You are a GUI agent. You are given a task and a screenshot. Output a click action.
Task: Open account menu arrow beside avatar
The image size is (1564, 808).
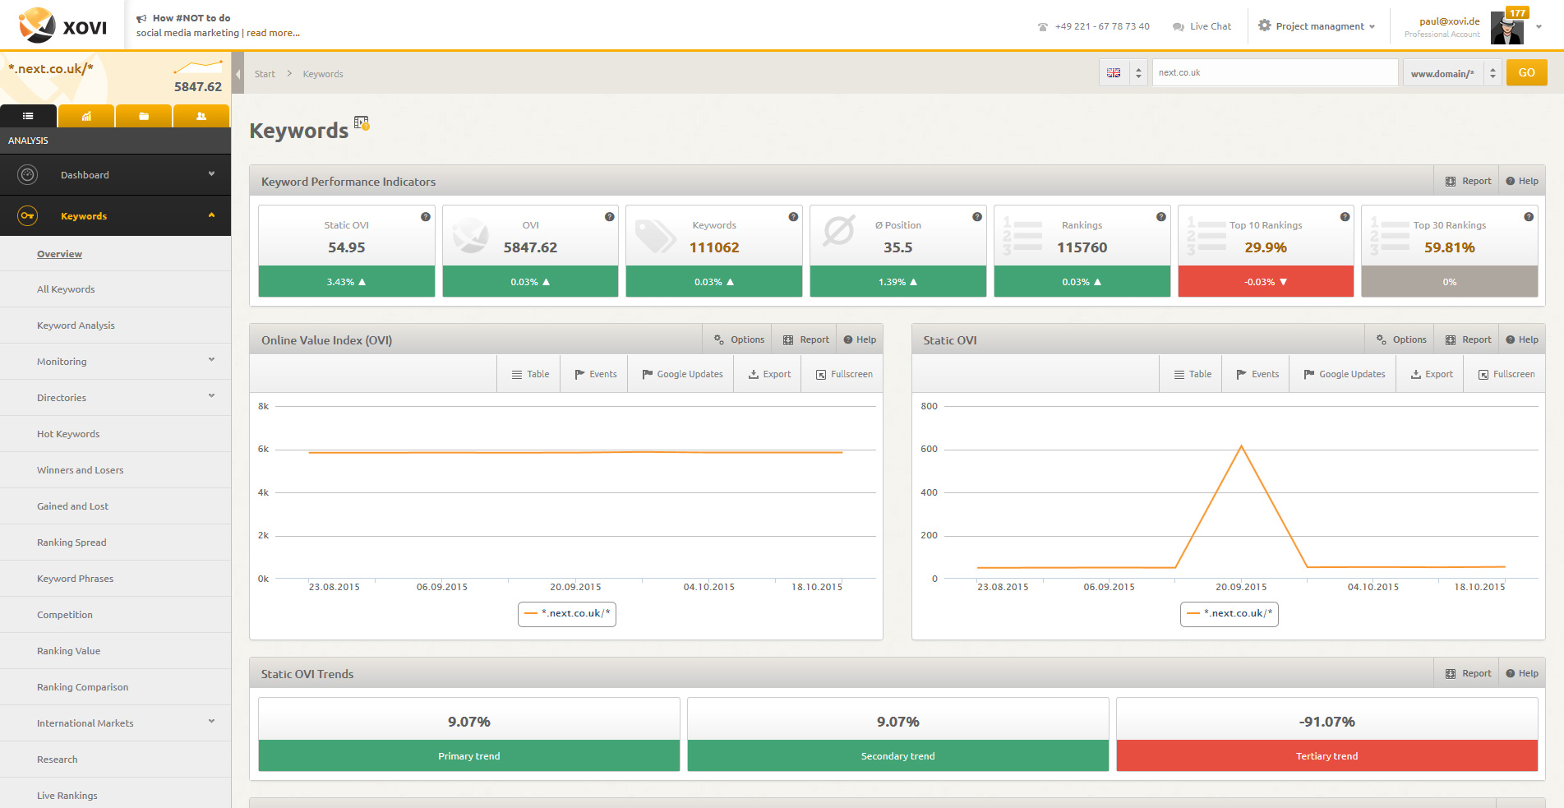tap(1539, 26)
